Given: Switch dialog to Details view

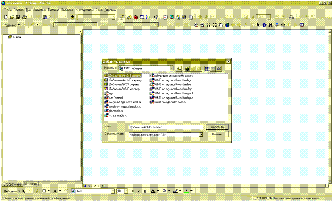Looking at the screenshot, I should coord(213,68).
